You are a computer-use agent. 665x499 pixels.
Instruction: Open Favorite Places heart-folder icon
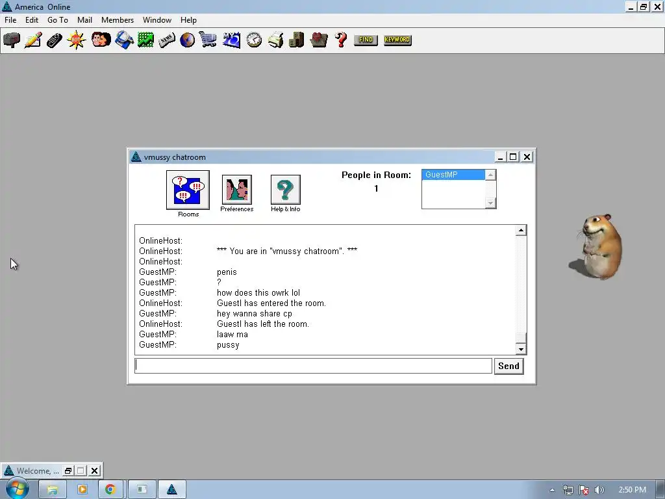(x=319, y=40)
